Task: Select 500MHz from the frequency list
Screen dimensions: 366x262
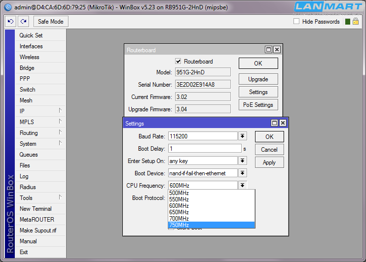Action: [212, 193]
